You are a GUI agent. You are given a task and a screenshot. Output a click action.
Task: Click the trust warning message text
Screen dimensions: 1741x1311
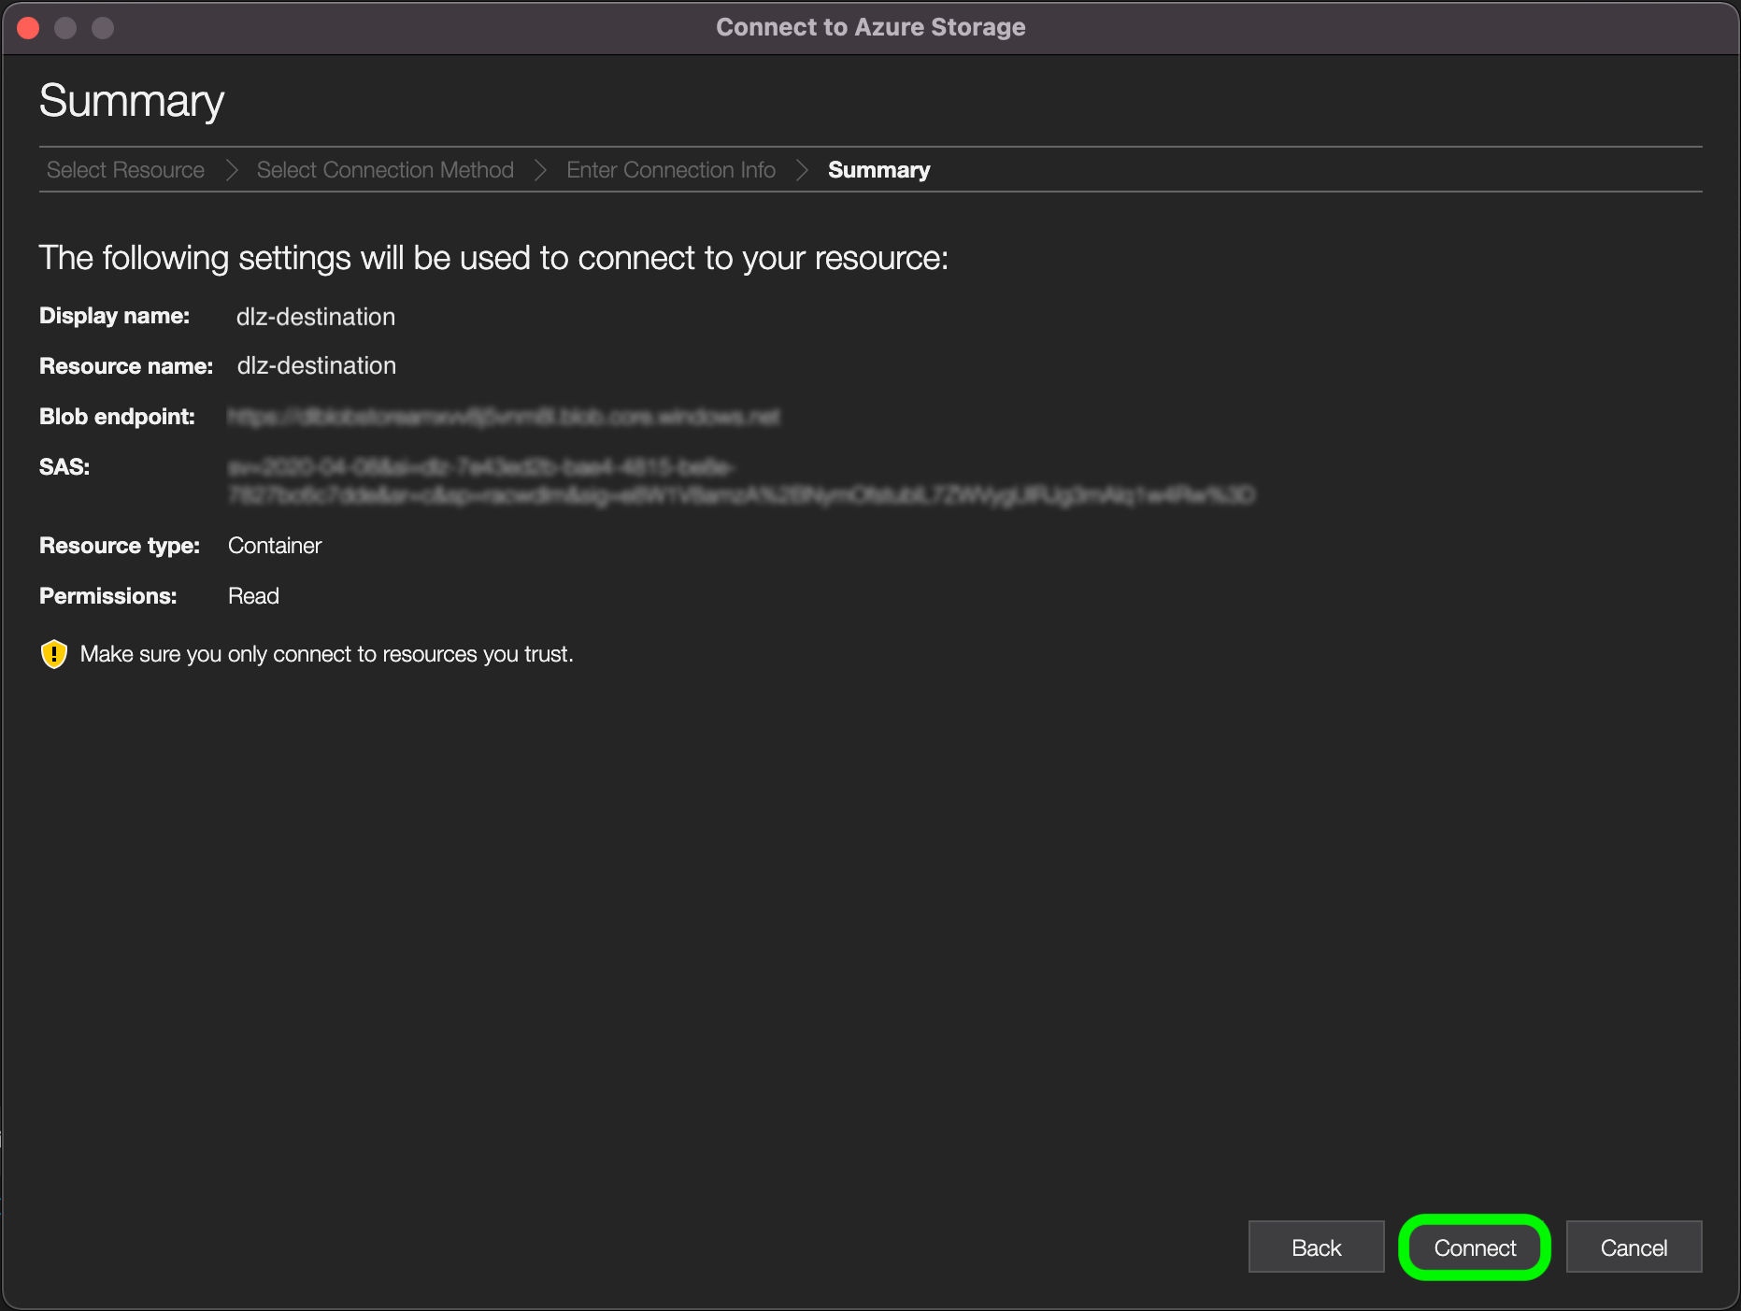click(x=327, y=654)
